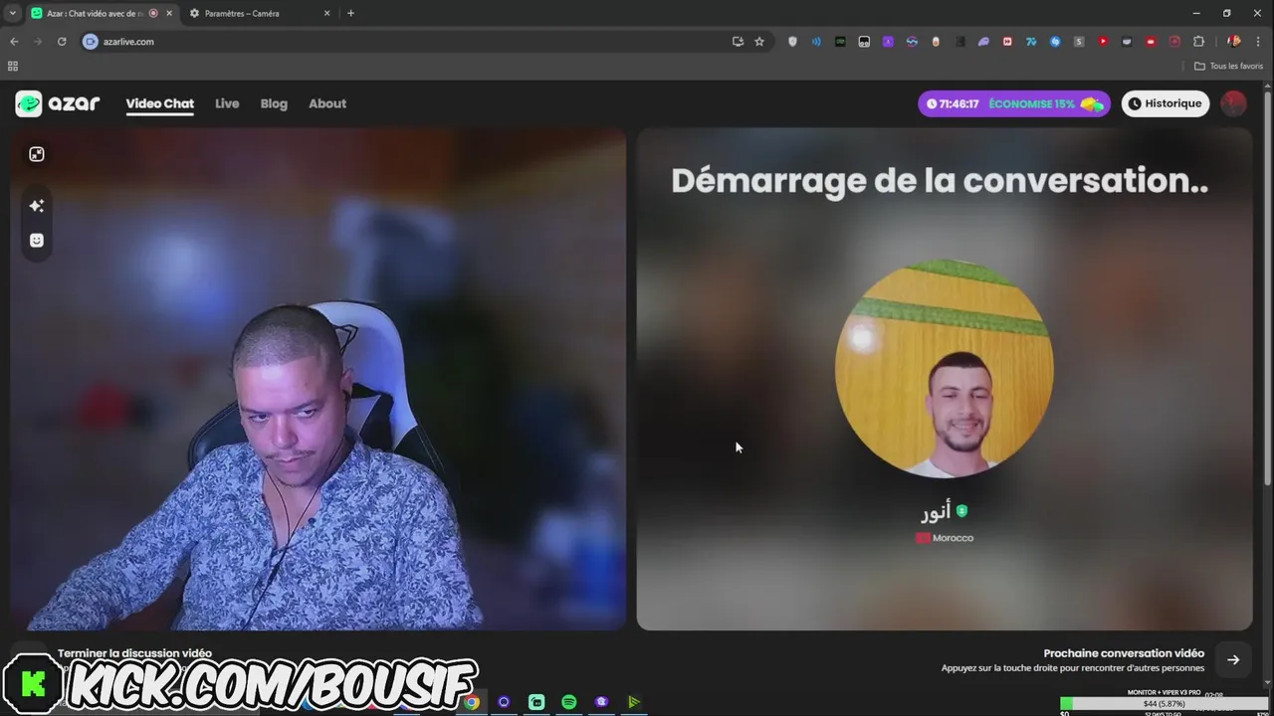1274x716 pixels.
Task: Open the shield extension icon
Action: tap(792, 42)
